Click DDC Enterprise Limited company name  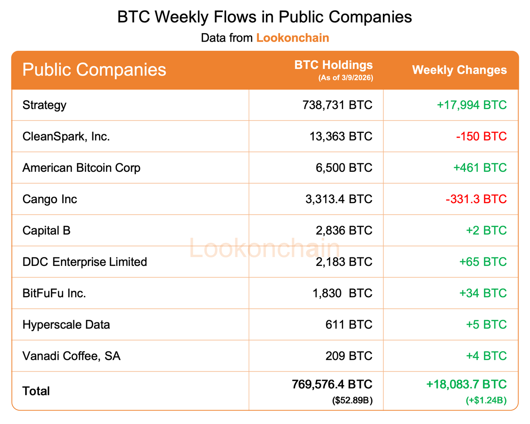tap(84, 262)
